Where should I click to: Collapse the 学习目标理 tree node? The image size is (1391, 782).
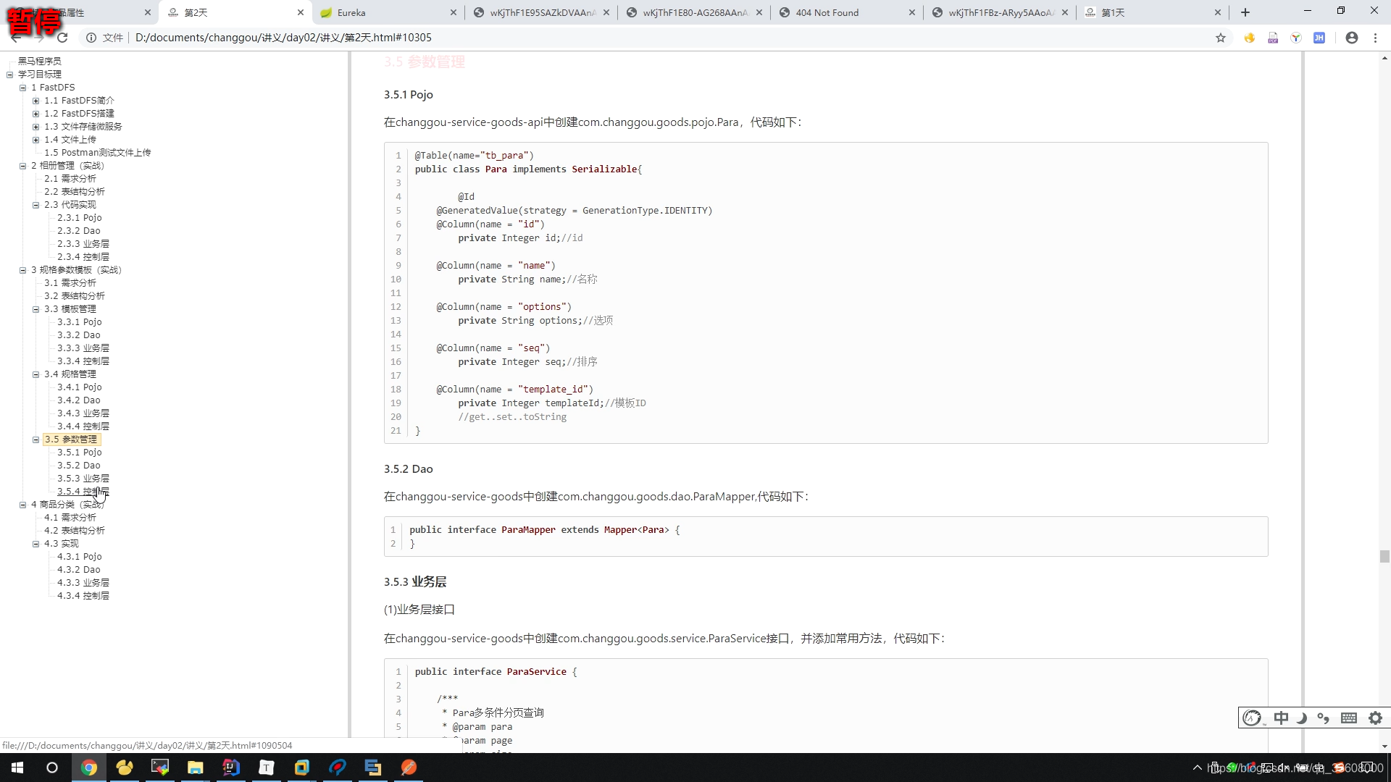coord(10,75)
